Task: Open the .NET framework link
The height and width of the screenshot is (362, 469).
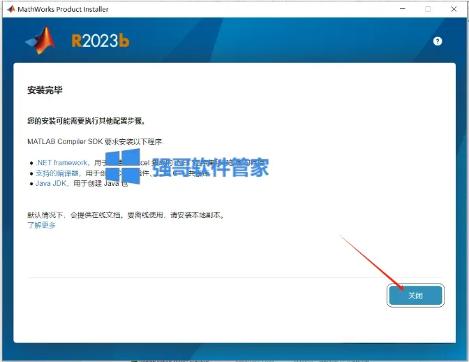Action: coord(61,163)
